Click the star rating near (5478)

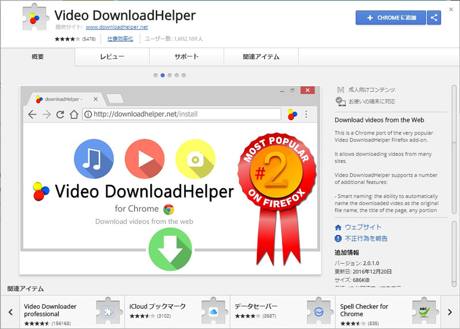pyautogui.click(x=67, y=39)
